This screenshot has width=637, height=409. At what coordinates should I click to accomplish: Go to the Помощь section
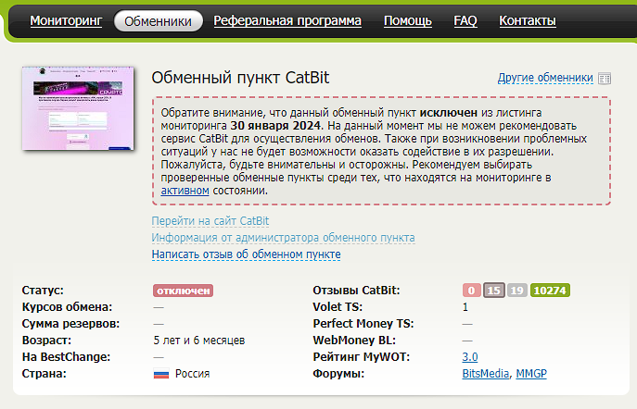[407, 20]
